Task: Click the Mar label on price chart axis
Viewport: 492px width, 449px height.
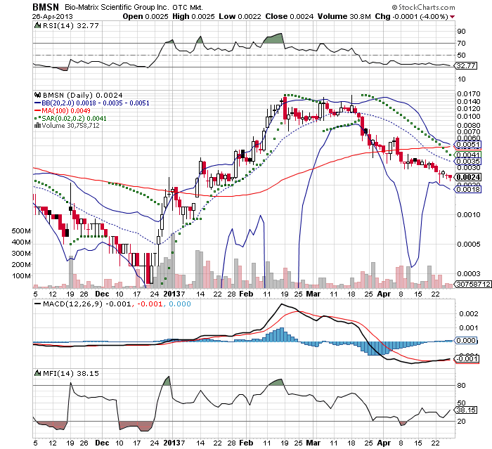Action: (313, 294)
